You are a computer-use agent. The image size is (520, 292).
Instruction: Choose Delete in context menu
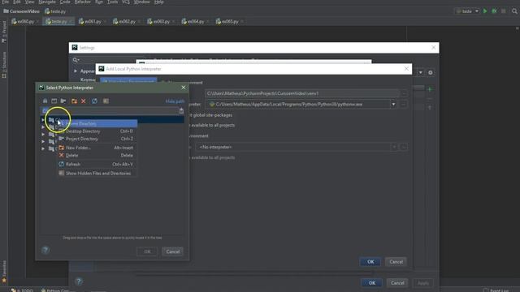tap(97, 155)
